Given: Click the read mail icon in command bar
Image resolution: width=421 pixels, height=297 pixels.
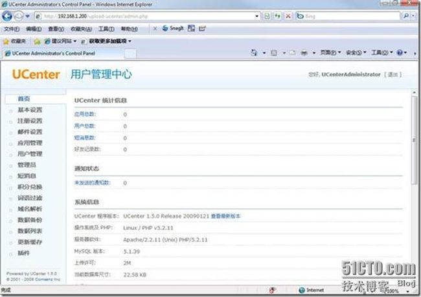Looking at the screenshot, I should [x=292, y=52].
